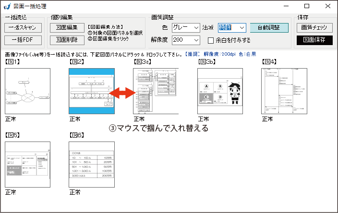Click the red double-headed swap arrow
The width and height of the screenshot is (338, 213).
coord(123,91)
